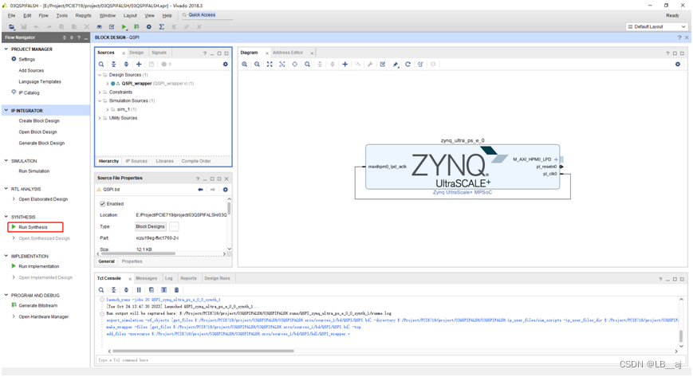The height and width of the screenshot is (377, 693).
Task: Switch to Properties tab in Source File Properties
Action: 132,261
